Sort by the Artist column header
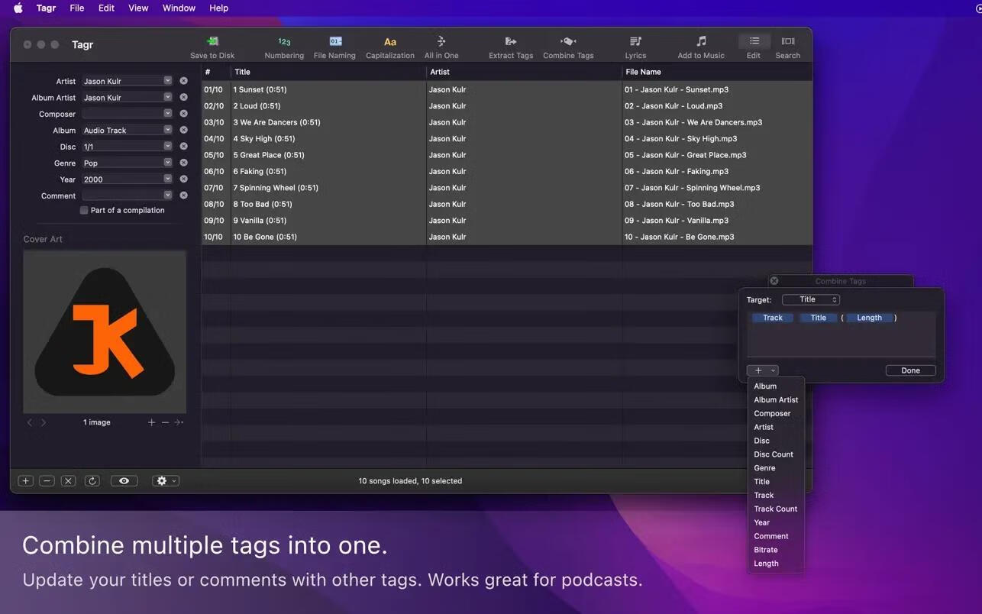The height and width of the screenshot is (614, 982). (x=524, y=72)
